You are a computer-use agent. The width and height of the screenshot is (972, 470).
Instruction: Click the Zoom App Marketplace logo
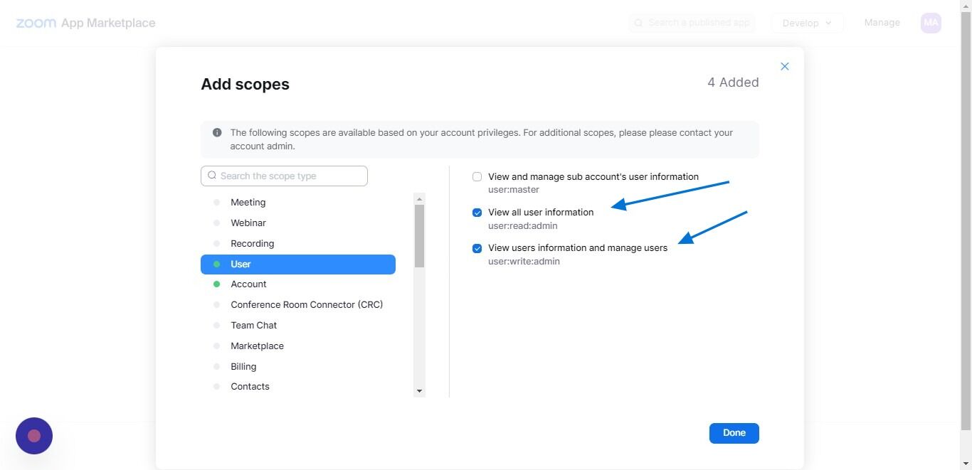85,23
